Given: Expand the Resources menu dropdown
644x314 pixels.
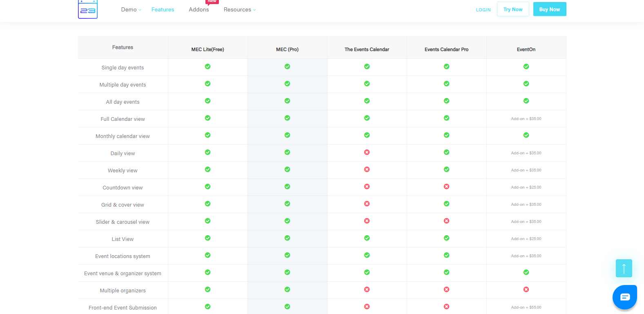Looking at the screenshot, I should point(240,9).
